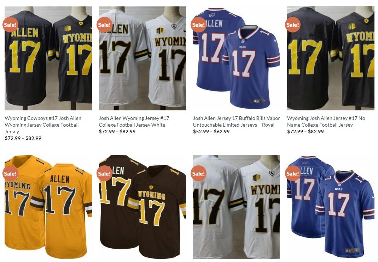Open Wyoming Cowboys #17 Josh Allen jersey link
Image resolution: width=378 pixels, height=262 pixels.
(43, 125)
